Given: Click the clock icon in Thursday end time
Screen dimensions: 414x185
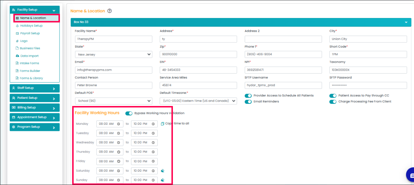Looking at the screenshot, I should [153, 152].
